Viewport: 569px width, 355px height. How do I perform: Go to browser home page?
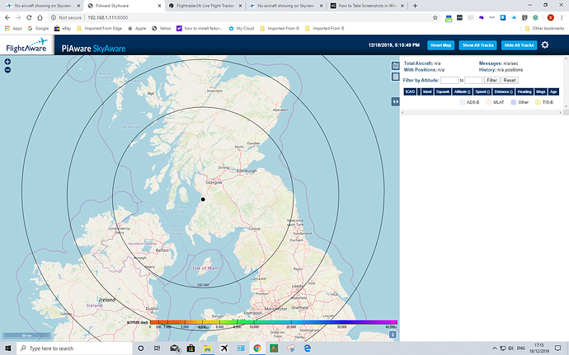40,17
